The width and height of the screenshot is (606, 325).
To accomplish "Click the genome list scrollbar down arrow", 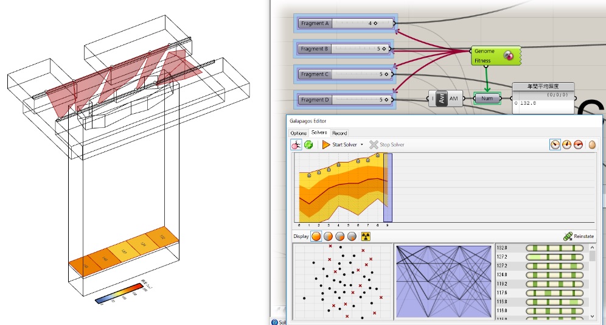I will [593, 316].
